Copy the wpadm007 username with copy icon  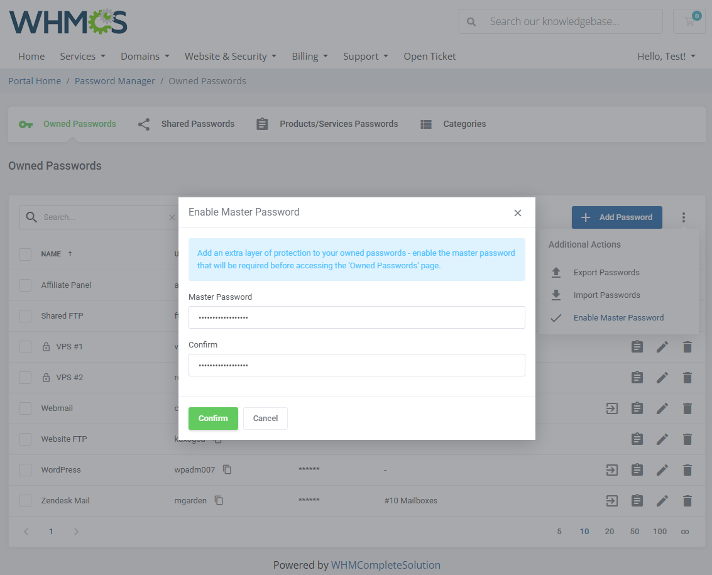(x=227, y=470)
